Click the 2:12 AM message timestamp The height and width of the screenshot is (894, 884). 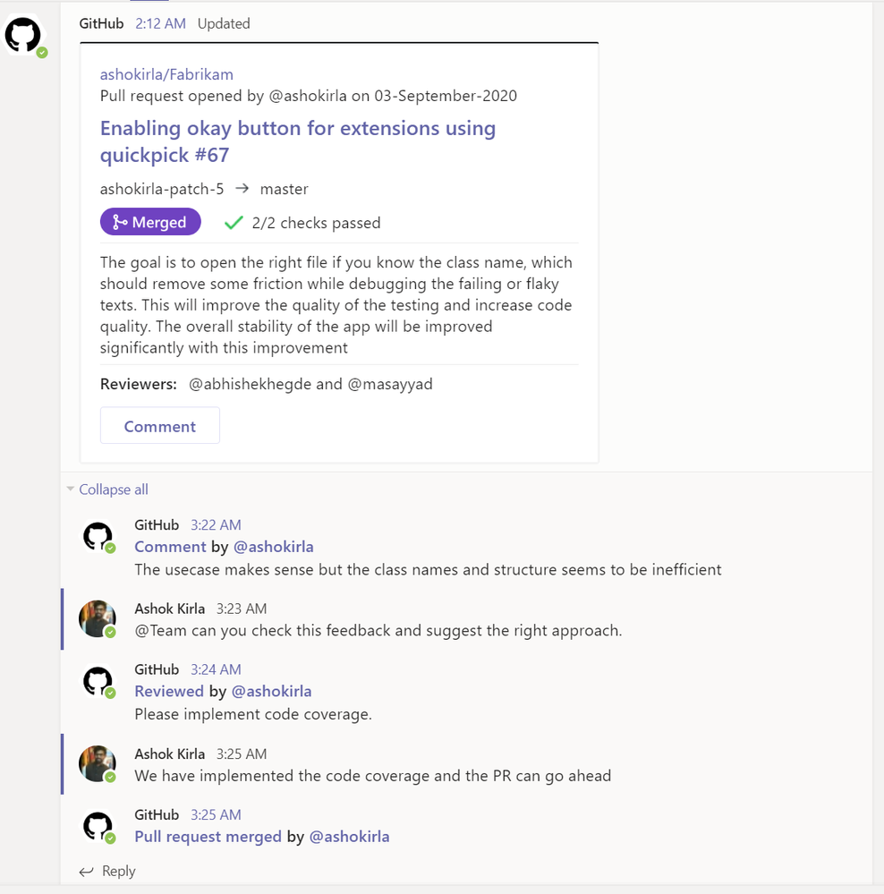[160, 23]
